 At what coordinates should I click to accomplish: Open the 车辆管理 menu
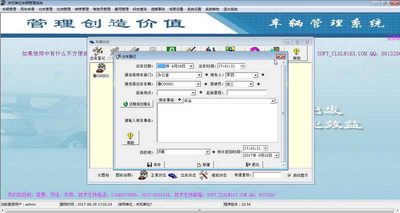(x=9, y=9)
